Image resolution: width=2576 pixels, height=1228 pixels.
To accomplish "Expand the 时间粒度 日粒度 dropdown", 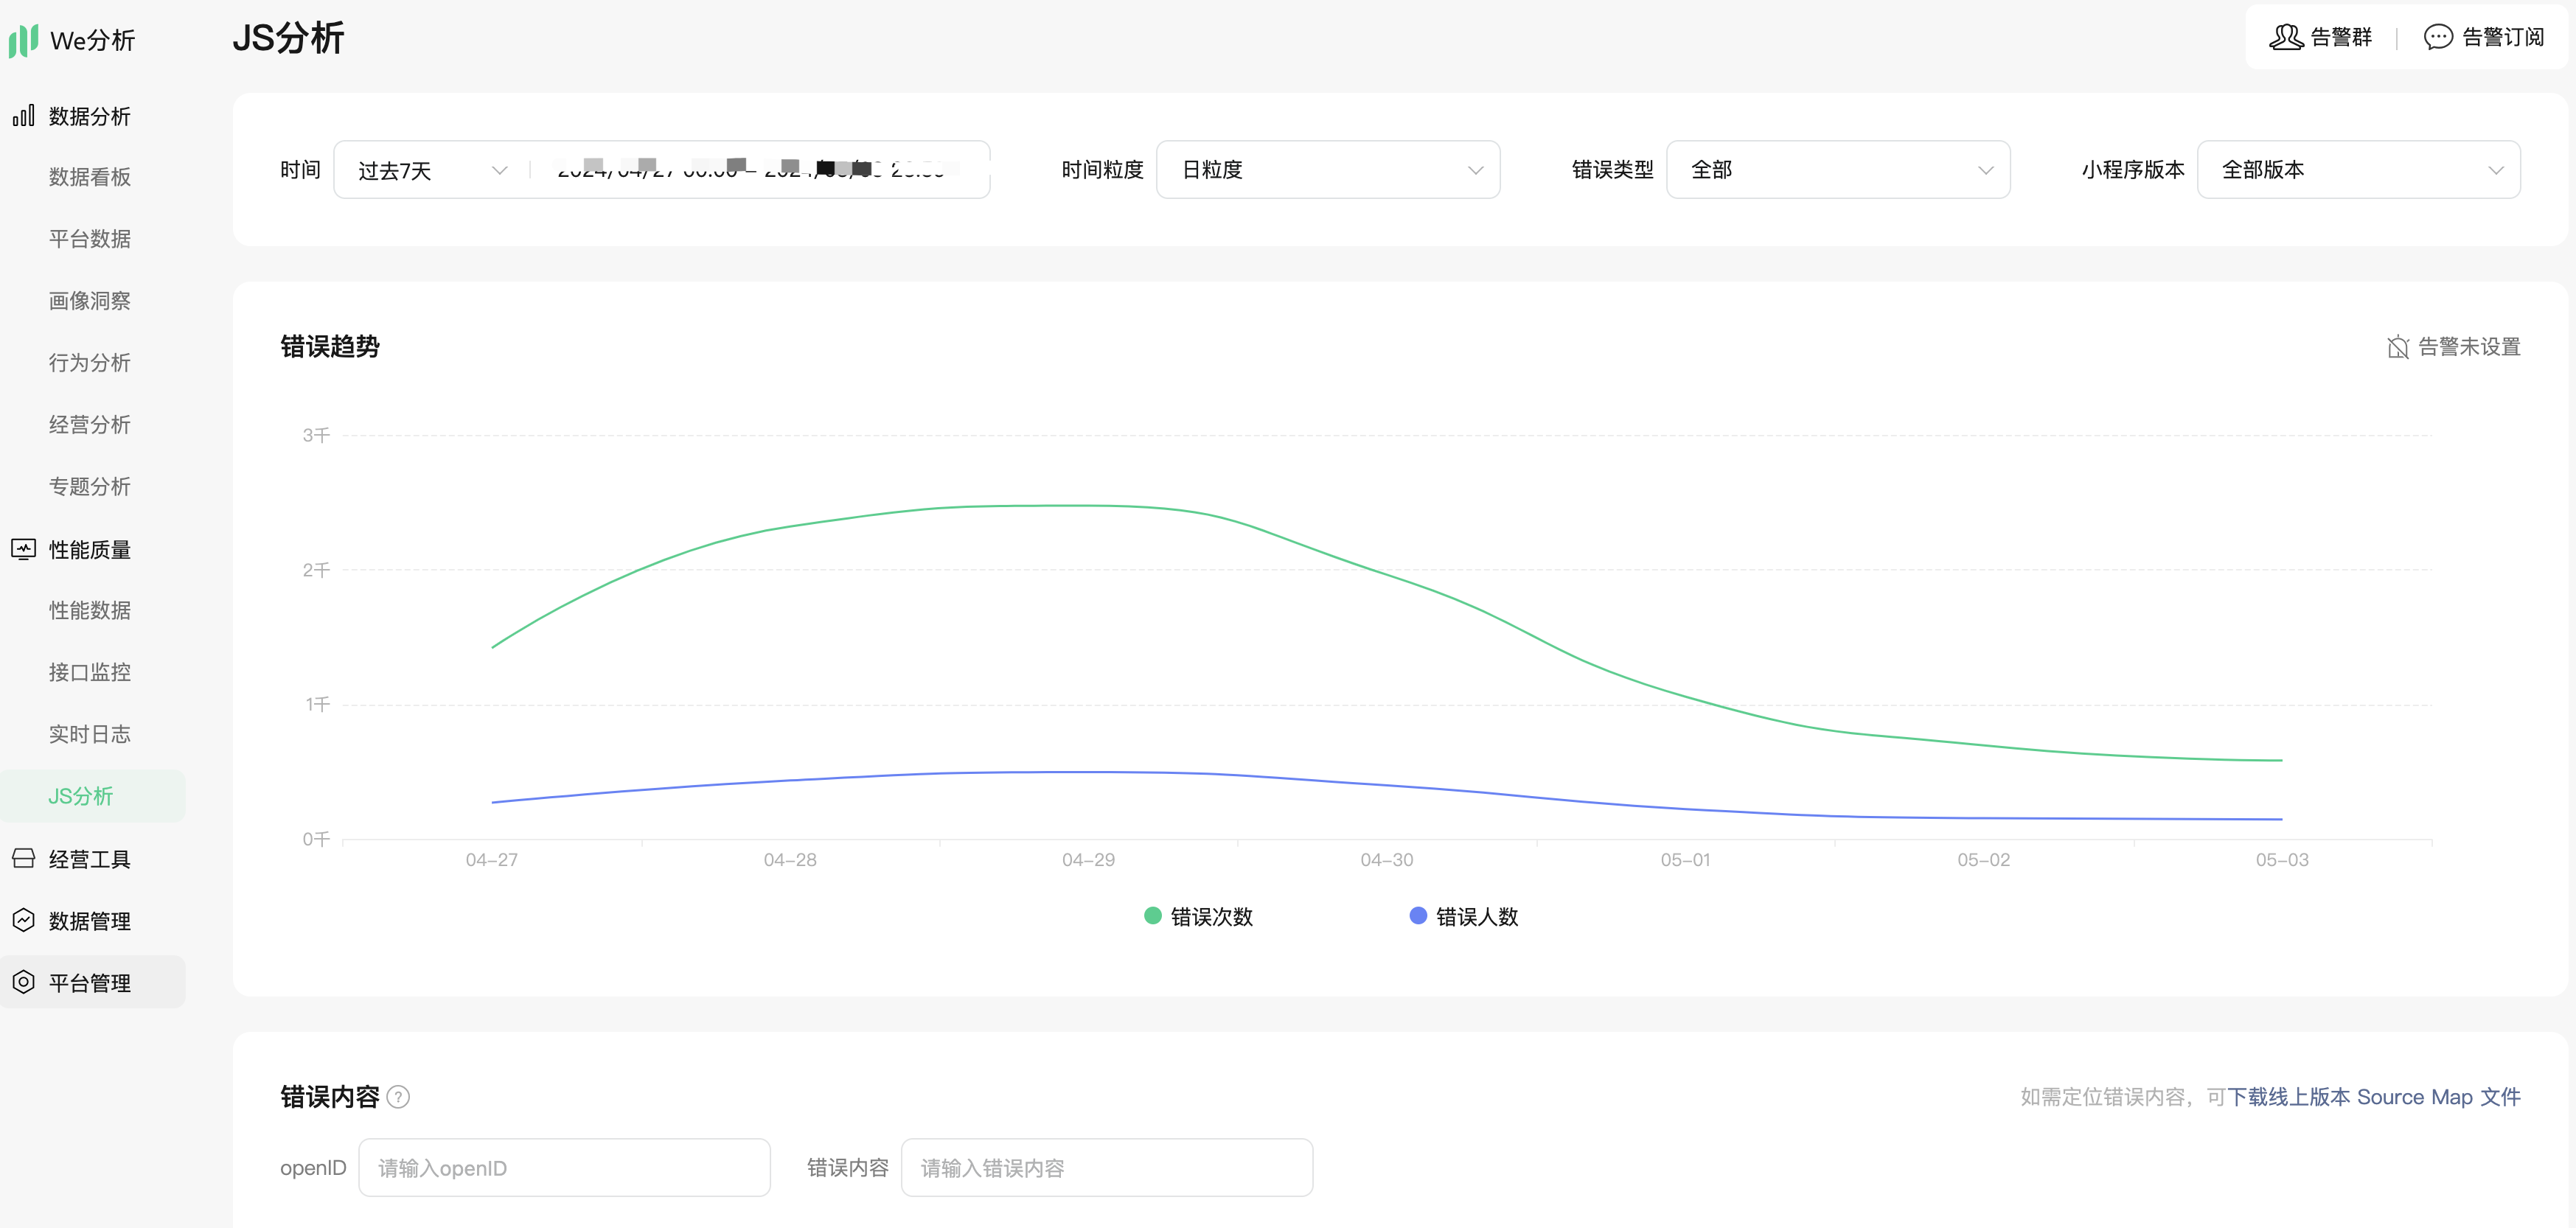I will click(1327, 170).
